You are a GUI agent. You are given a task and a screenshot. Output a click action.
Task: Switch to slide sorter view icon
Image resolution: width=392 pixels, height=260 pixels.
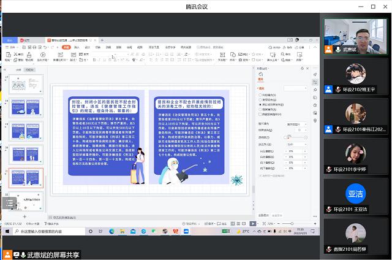pos(238,223)
